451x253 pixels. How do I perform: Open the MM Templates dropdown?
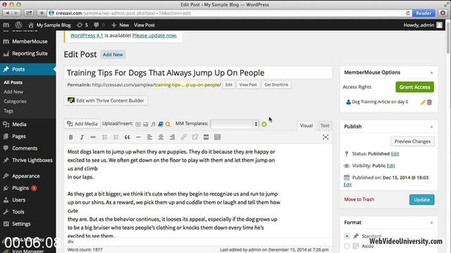coord(235,124)
